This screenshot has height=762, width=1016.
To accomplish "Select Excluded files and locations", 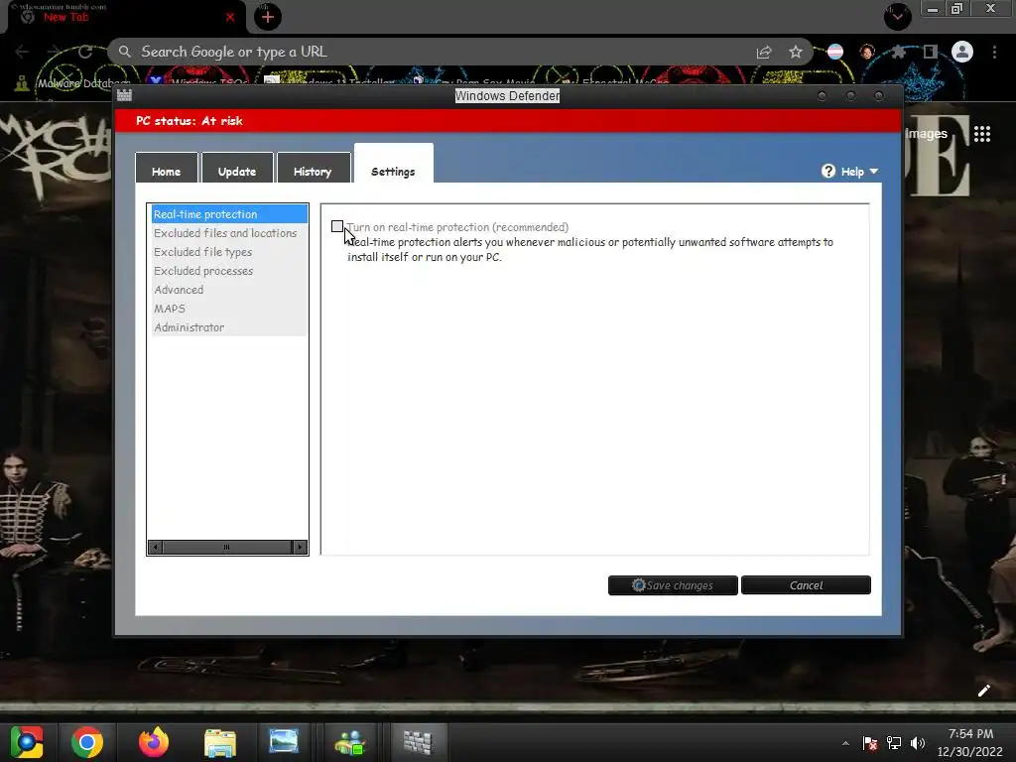I will [x=229, y=232].
